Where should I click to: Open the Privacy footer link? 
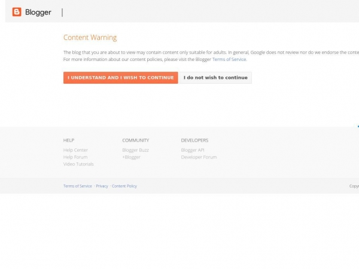[102, 186]
